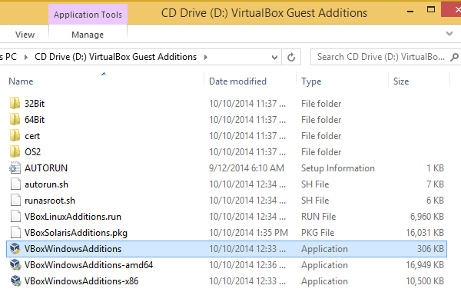The image size is (461, 302).
Task: Open the 64Bit folder icon
Action: (15, 119)
